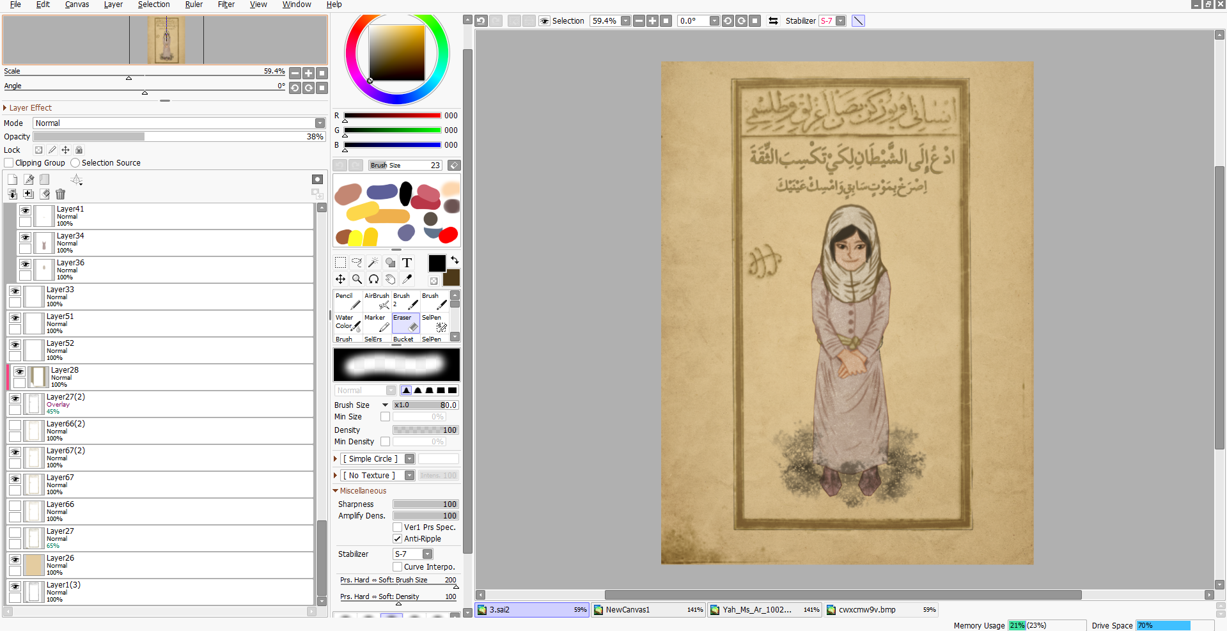Expand the Layer Effect section
Viewport: 1227px width, 631px height.
click(5, 108)
